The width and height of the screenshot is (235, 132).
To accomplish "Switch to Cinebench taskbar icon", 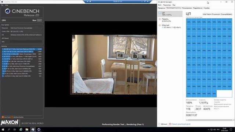I will tap(39, 129).
